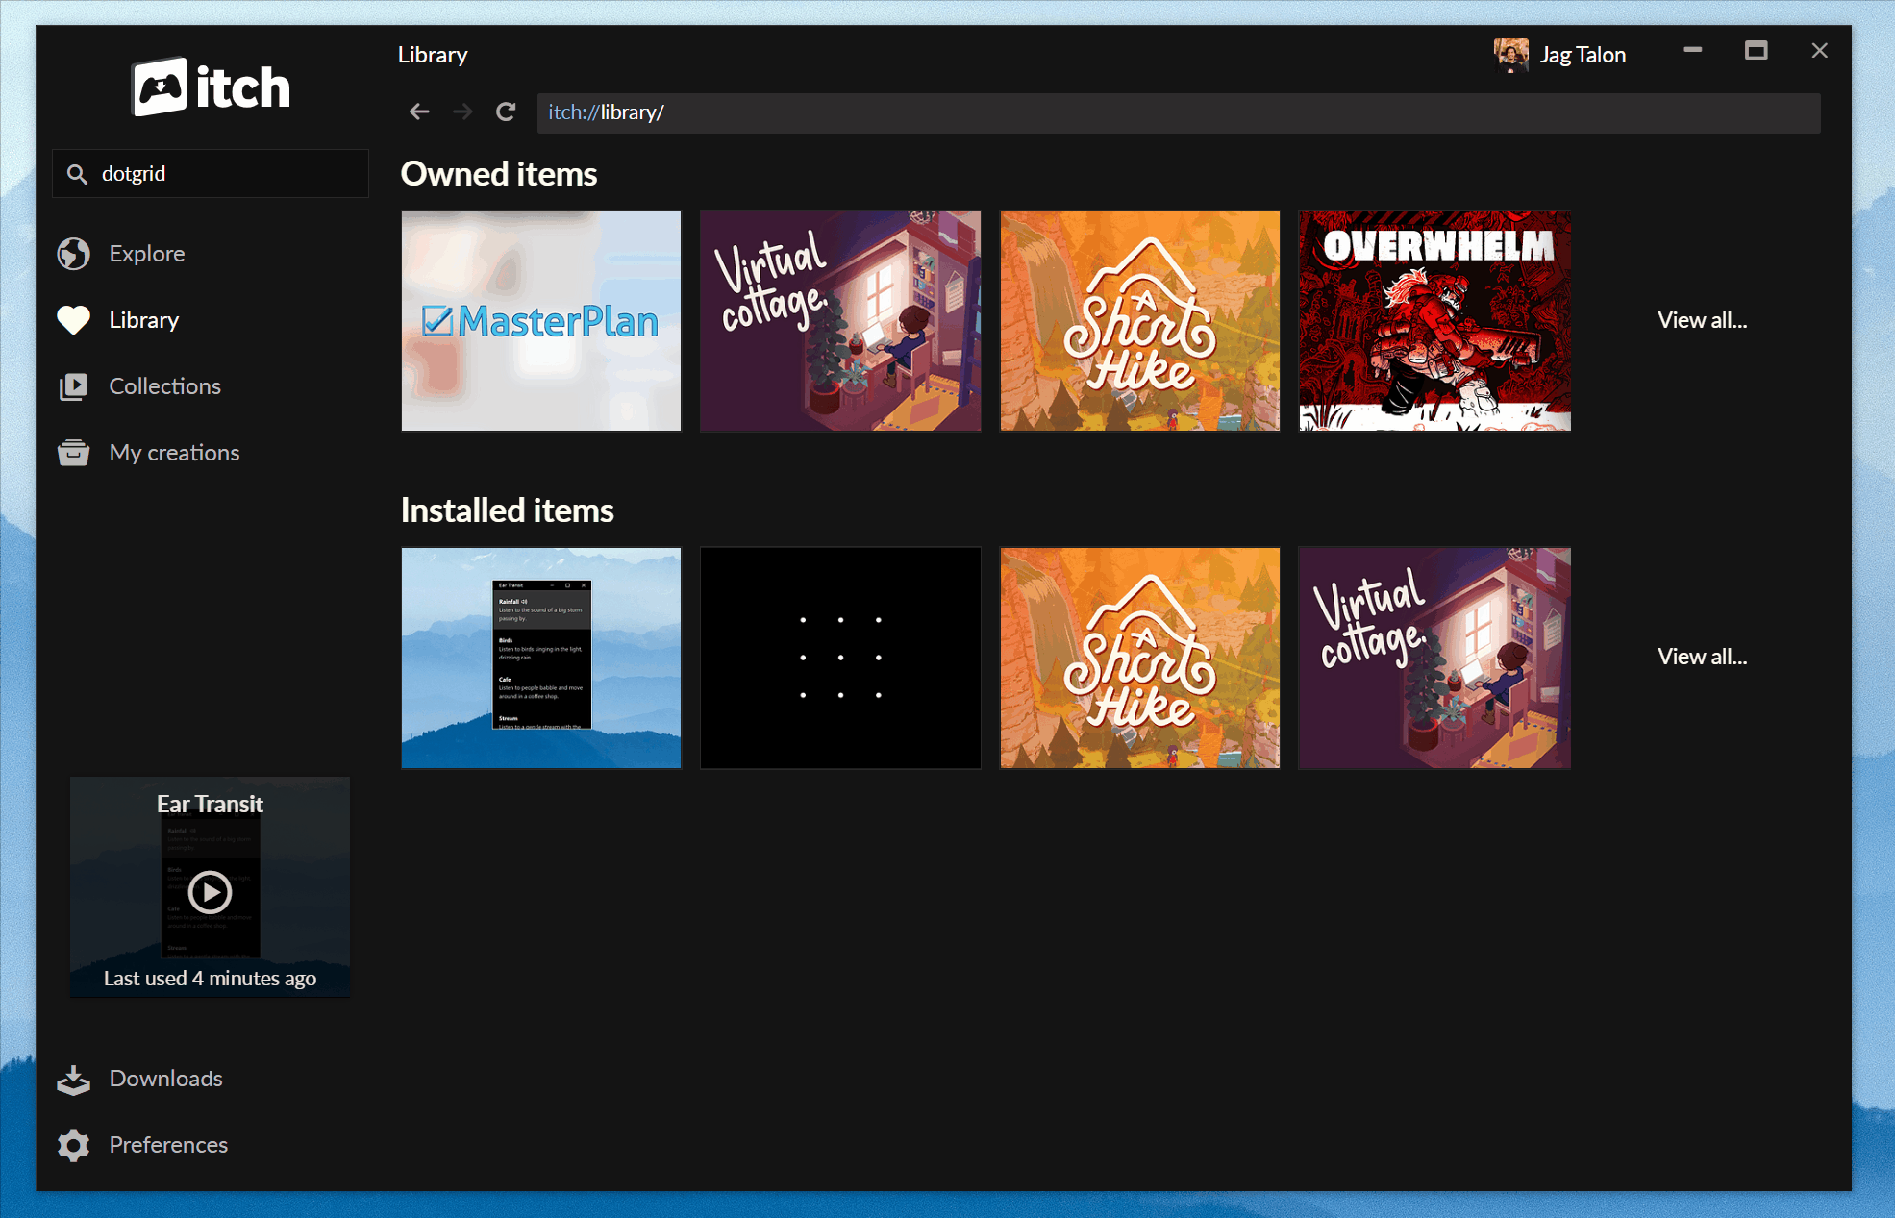Image resolution: width=1895 pixels, height=1218 pixels.
Task: Click the search magnifier icon
Action: tap(77, 174)
